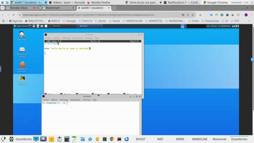Viewport: 254px width, 143px height.
Task: Open the Marionnet desktop icon
Action: pyautogui.click(x=22, y=36)
